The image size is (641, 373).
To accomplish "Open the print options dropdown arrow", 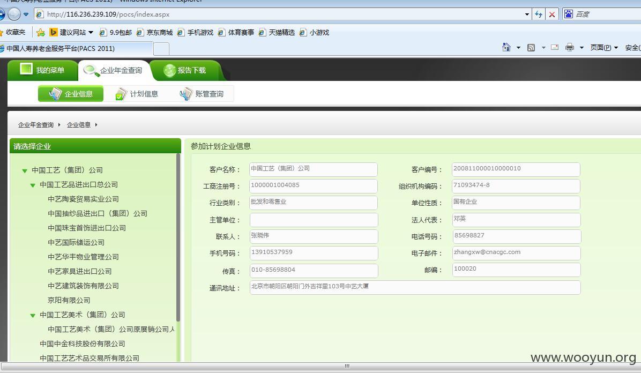I will coord(582,48).
